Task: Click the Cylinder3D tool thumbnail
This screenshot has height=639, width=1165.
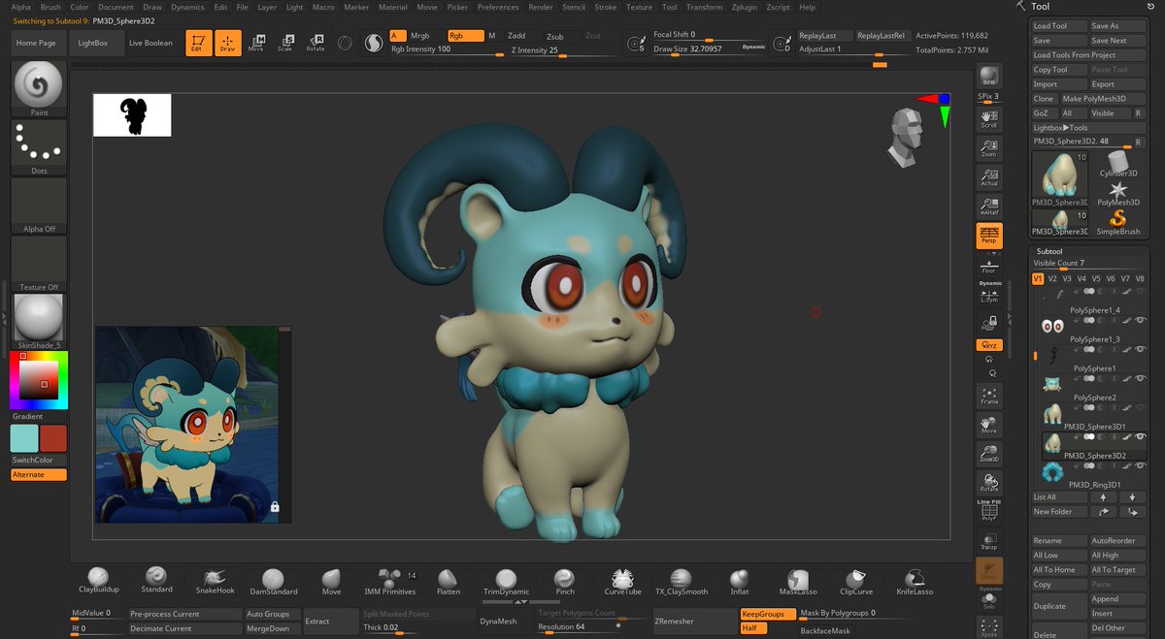Action: [1117, 163]
